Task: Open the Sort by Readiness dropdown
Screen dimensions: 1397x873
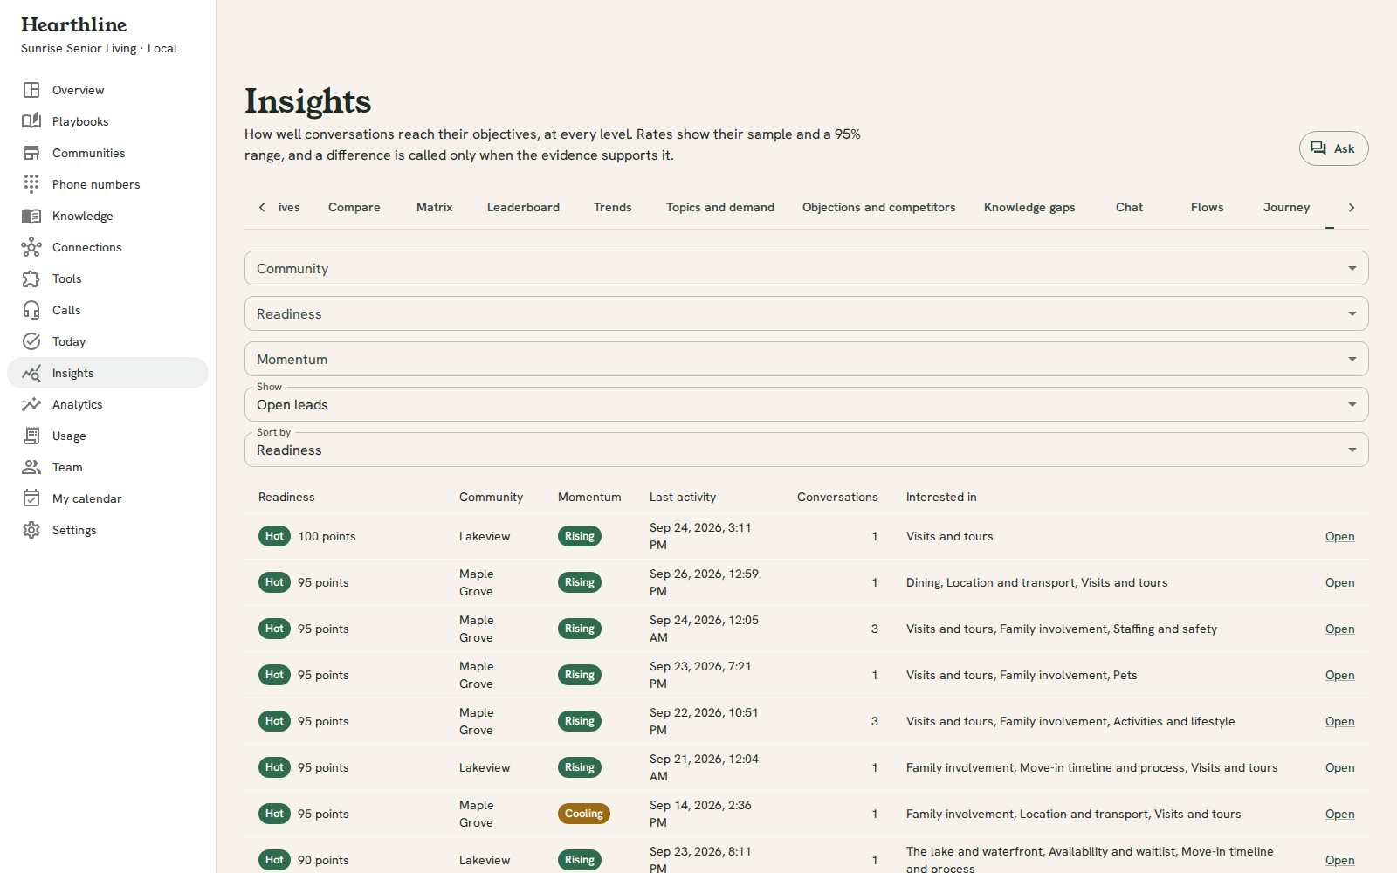Action: point(806,450)
